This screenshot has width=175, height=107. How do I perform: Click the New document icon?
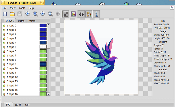pyautogui.click(x=5, y=14)
